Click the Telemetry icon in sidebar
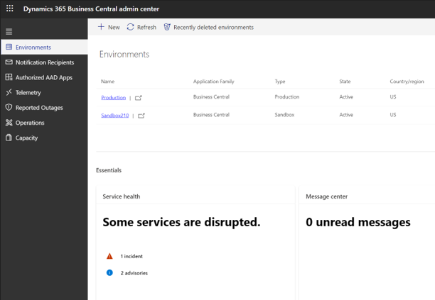The height and width of the screenshot is (300, 435). click(x=9, y=92)
